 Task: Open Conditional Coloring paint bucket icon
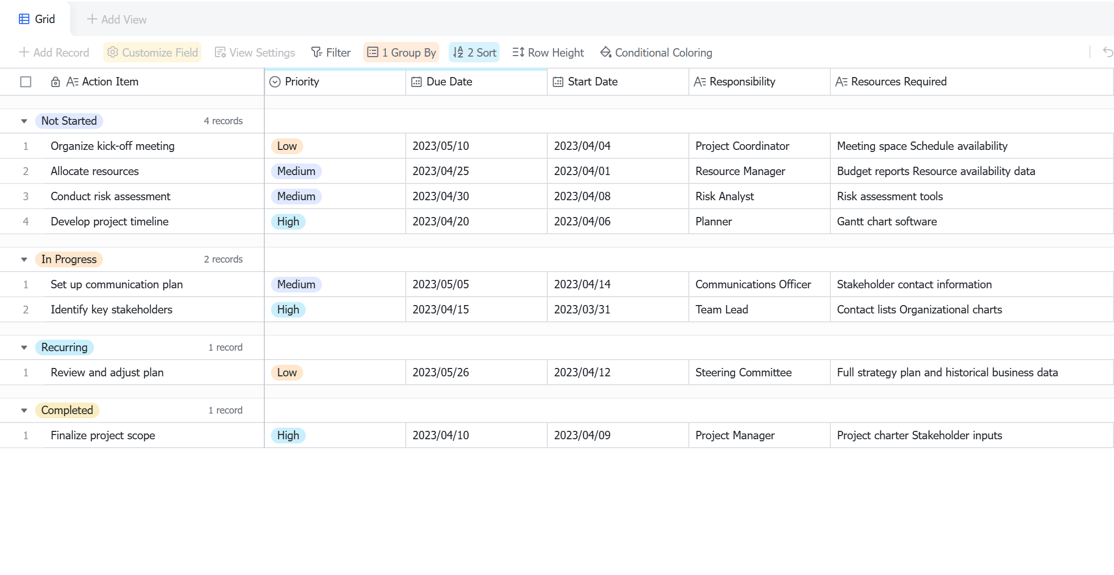(x=606, y=52)
